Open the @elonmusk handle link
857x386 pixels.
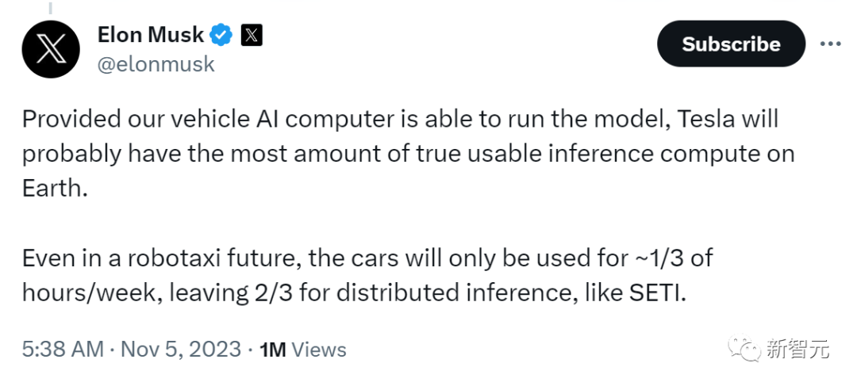(x=156, y=64)
